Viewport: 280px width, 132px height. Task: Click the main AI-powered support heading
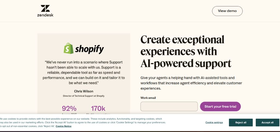click(x=186, y=51)
